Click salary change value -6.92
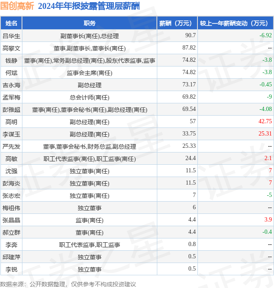The height and width of the screenshot is (288, 274). point(266,35)
